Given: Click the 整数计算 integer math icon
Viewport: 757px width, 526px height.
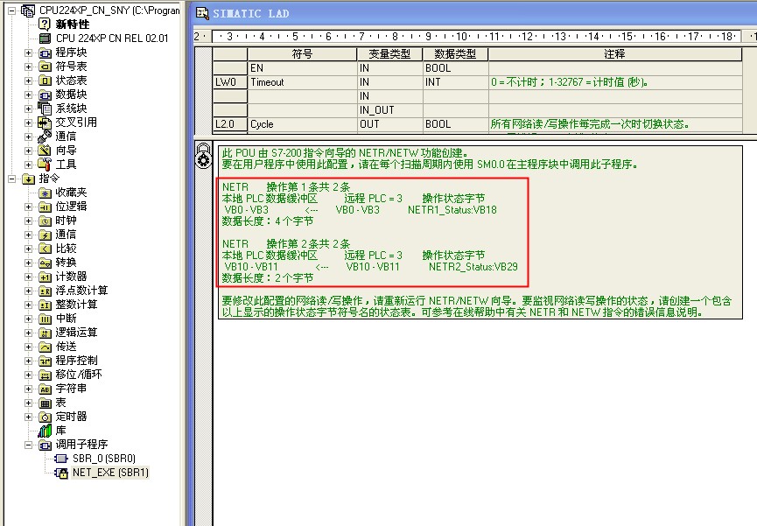Looking at the screenshot, I should (x=45, y=305).
